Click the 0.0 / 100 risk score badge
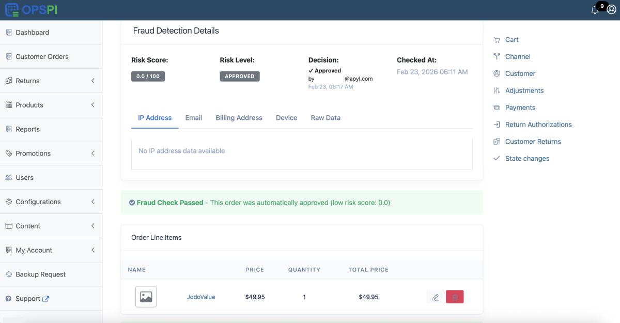Screen dimensions: 620x323 pos(148,76)
